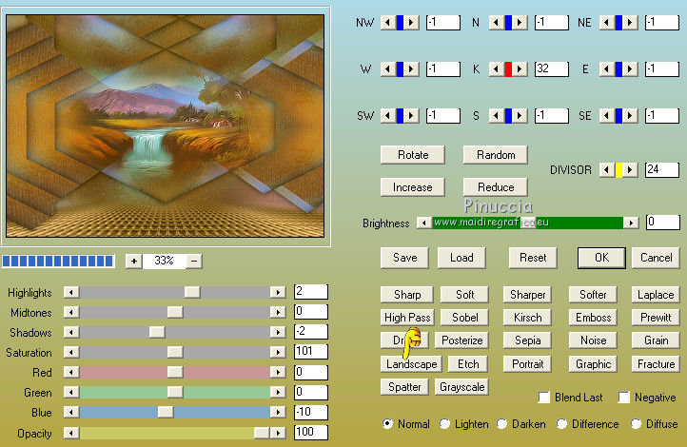Apply the Emboss preset
Screen dimensions: 687x447
point(593,318)
